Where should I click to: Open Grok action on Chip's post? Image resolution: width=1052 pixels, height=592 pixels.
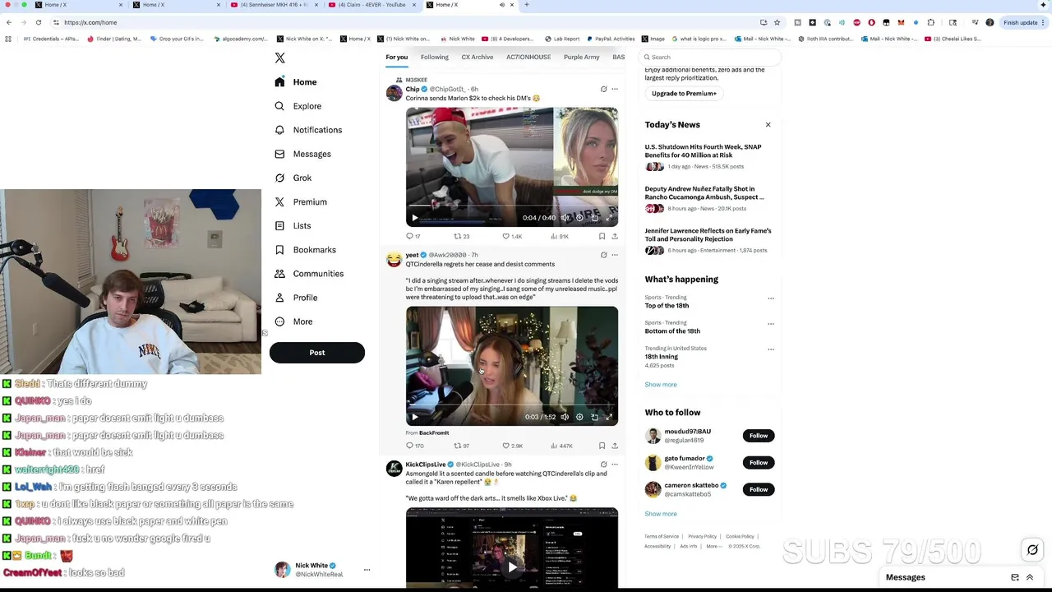603,89
